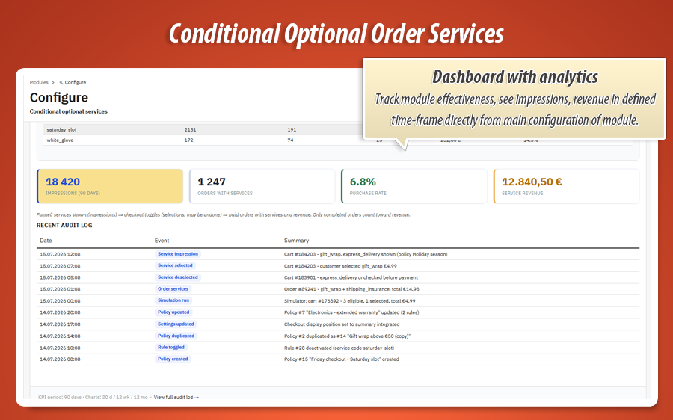Select the 12.840,50 € Service revenue card

tap(566, 186)
